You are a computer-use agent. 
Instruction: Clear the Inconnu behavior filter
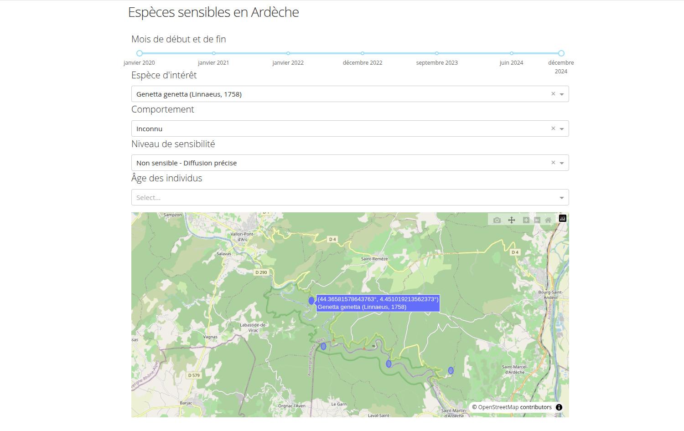pyautogui.click(x=553, y=128)
